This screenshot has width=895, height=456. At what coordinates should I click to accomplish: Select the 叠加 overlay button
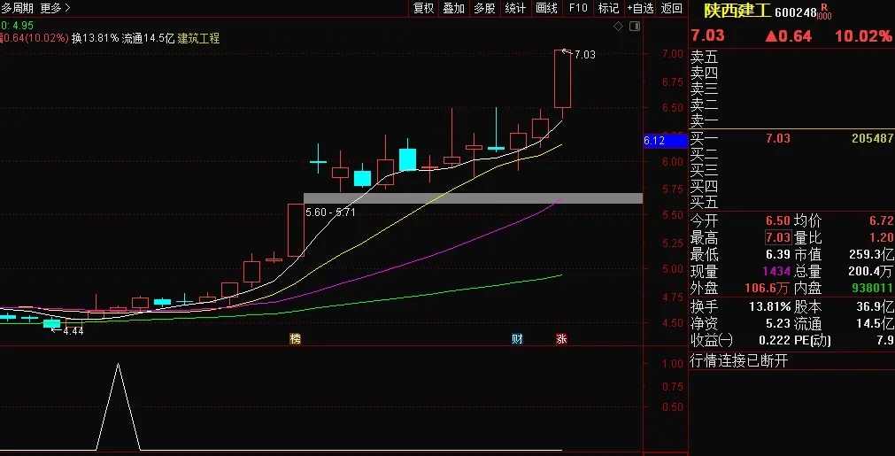(x=454, y=8)
